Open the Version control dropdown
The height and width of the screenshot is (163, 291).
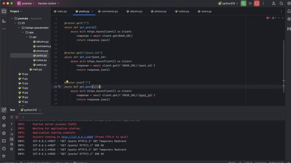pos(48,3)
